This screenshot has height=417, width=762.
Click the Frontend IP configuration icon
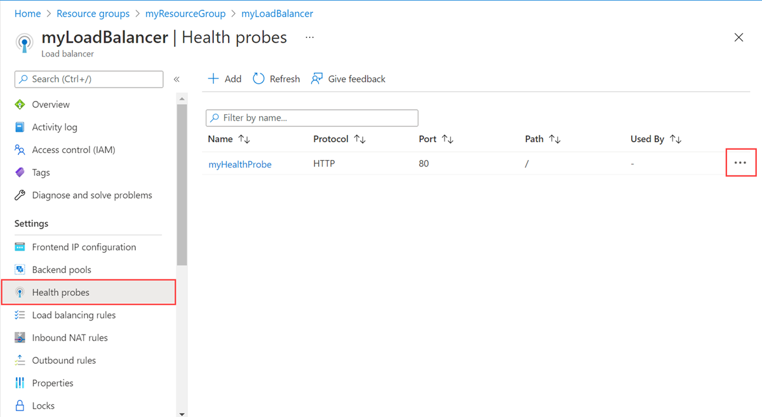(x=20, y=247)
